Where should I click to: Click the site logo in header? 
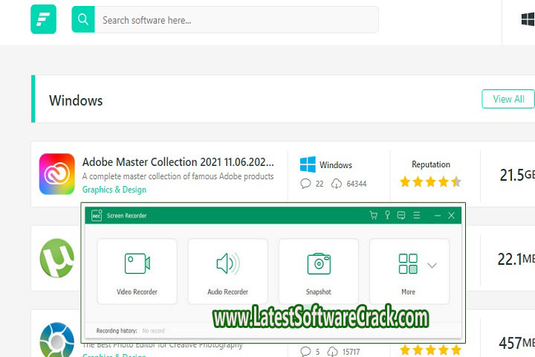[x=43, y=20]
